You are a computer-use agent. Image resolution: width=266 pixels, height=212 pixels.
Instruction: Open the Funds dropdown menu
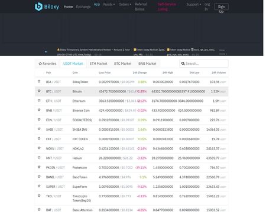pyautogui.click(x=109, y=4)
